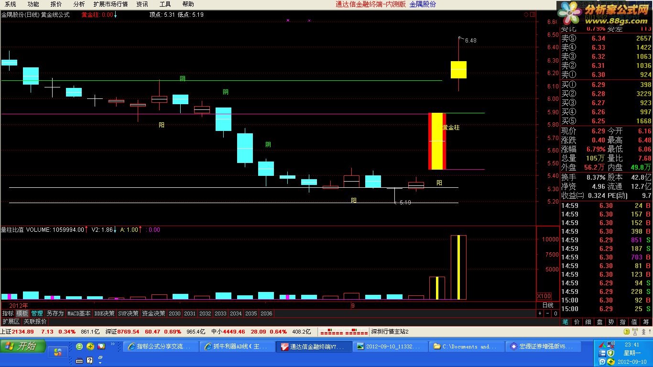This screenshot has height=367, width=653.
Task: Click the on-screen keyboard language bar icon
Action: pos(79,360)
